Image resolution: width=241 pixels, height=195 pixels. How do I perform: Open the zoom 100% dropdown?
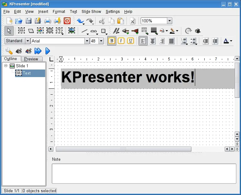coord(169,21)
